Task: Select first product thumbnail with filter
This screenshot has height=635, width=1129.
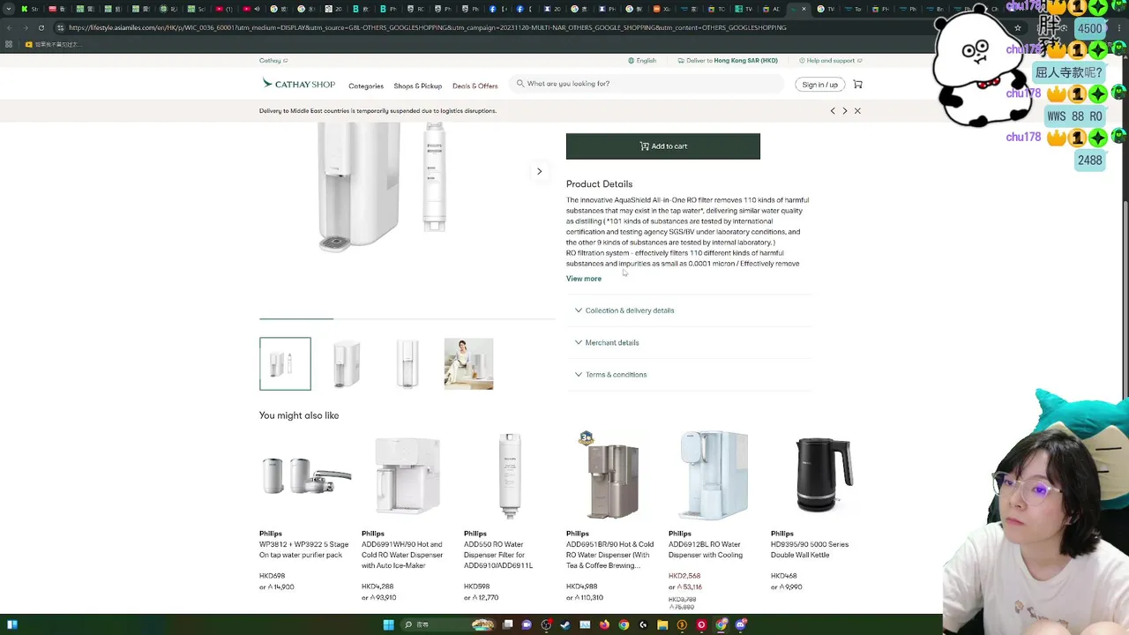Action: pos(285,363)
